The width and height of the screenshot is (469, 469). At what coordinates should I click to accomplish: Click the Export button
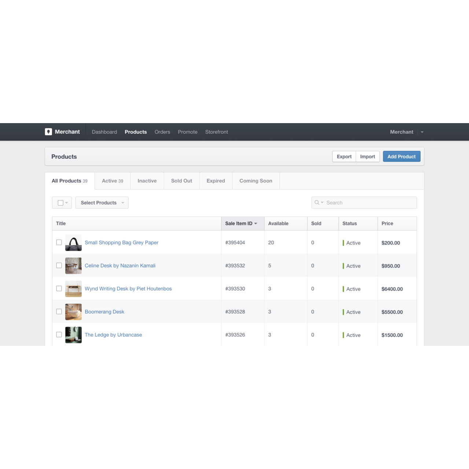pos(344,156)
